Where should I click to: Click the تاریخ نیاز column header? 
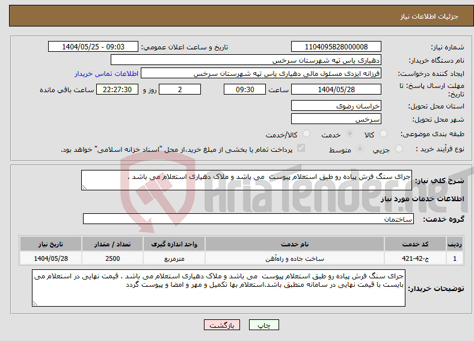coord(51,244)
